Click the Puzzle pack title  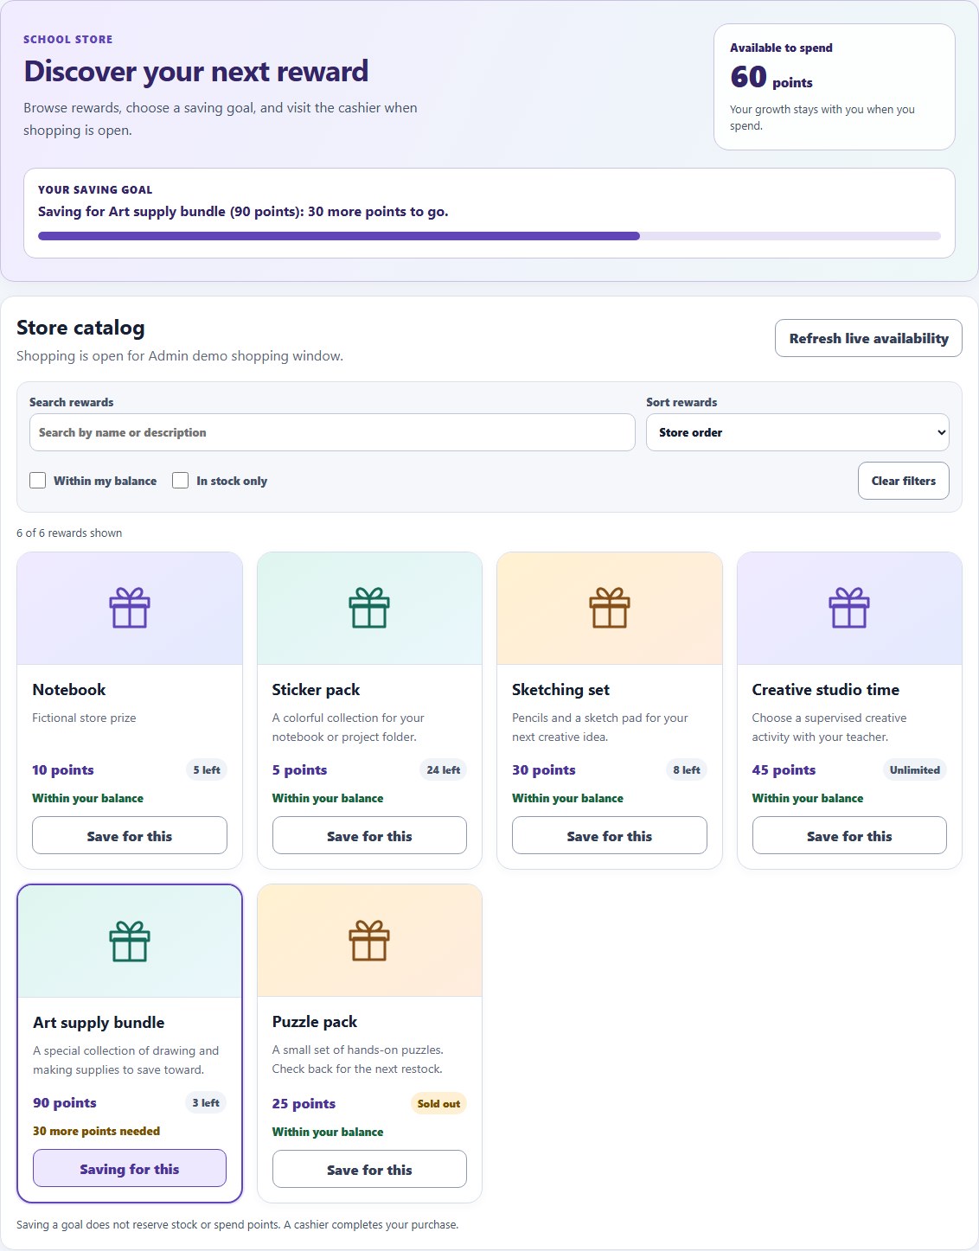click(315, 1022)
